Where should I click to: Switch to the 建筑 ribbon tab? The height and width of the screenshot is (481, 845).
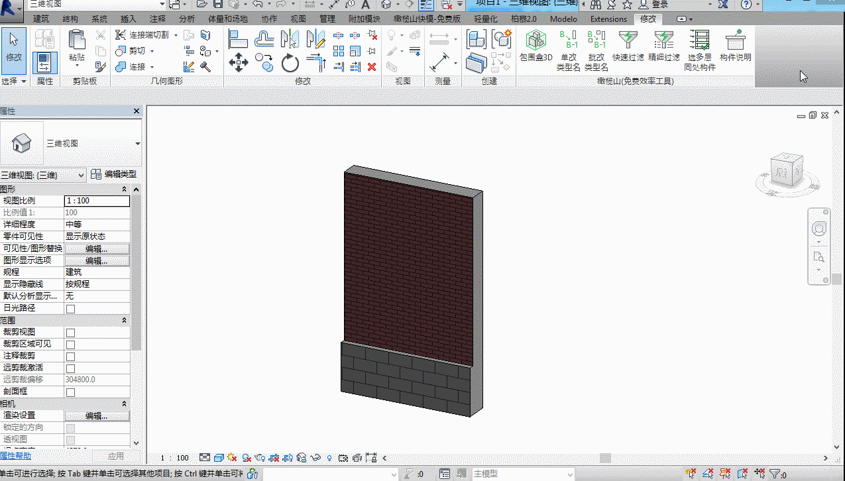coord(40,19)
